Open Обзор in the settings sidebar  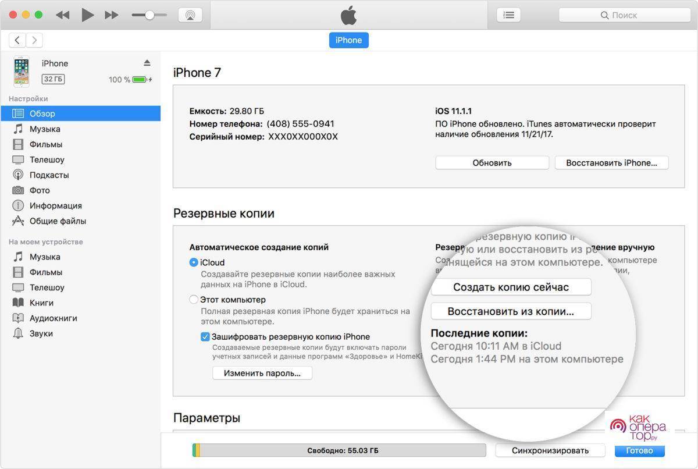pyautogui.click(x=42, y=113)
